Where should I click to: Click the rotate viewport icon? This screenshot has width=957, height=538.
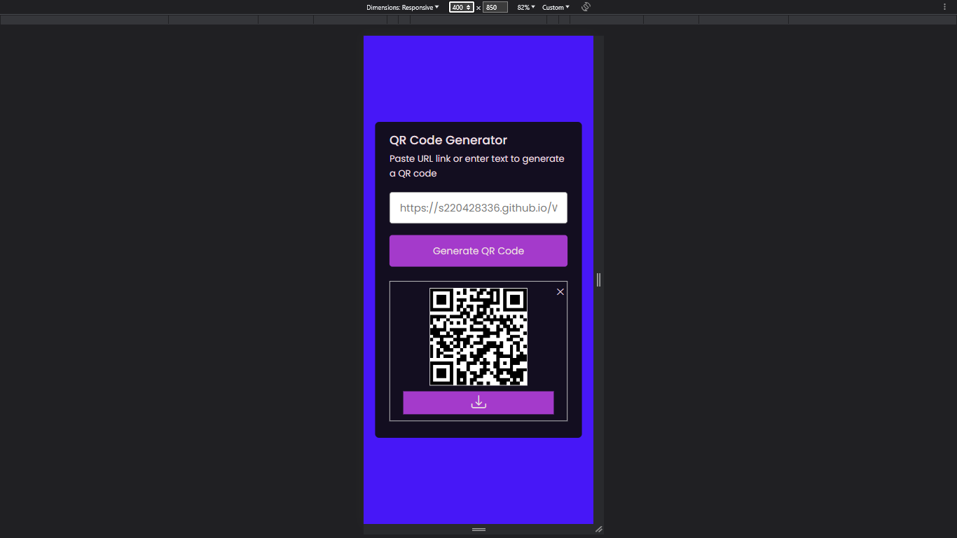coord(586,7)
